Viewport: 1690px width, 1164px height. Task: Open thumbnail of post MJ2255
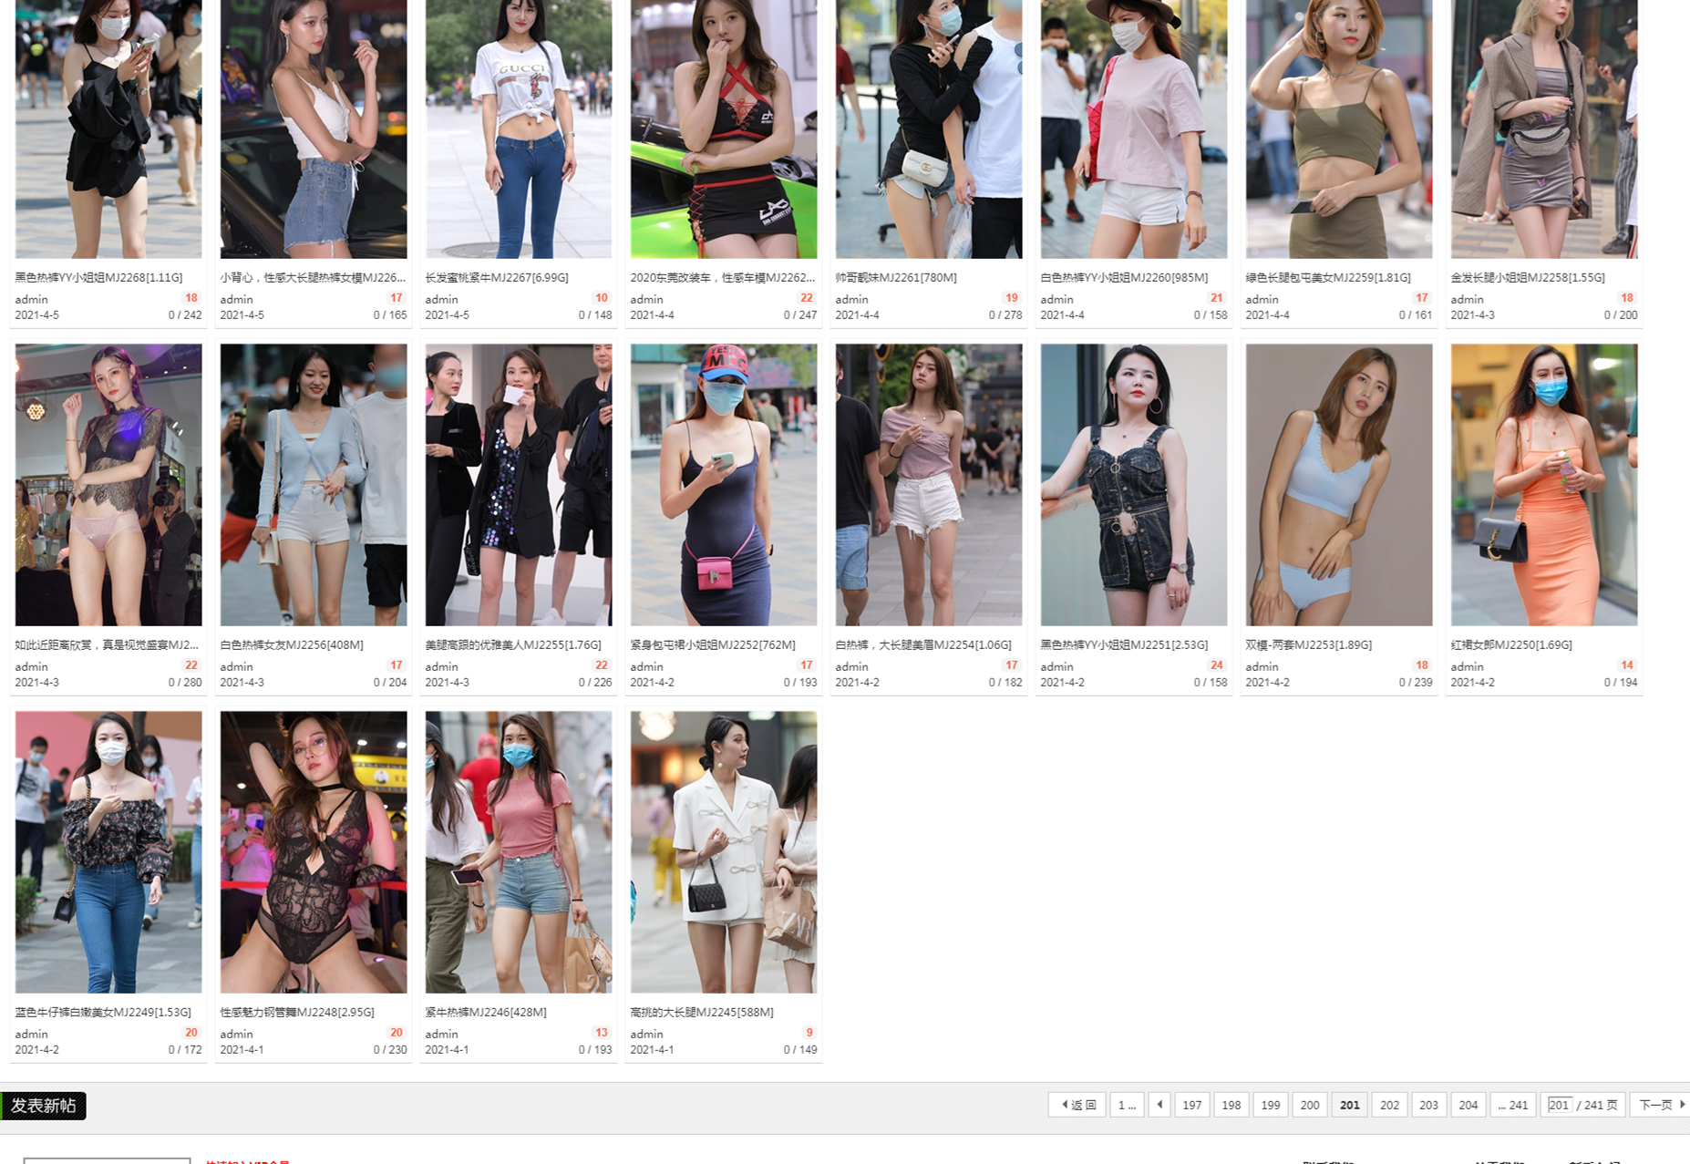pyautogui.click(x=519, y=485)
